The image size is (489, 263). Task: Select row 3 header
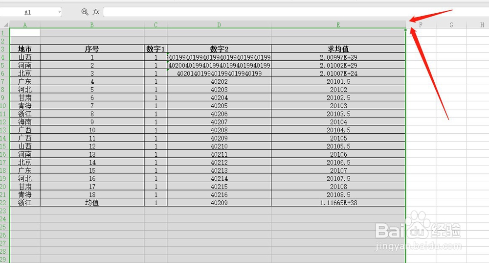point(4,49)
